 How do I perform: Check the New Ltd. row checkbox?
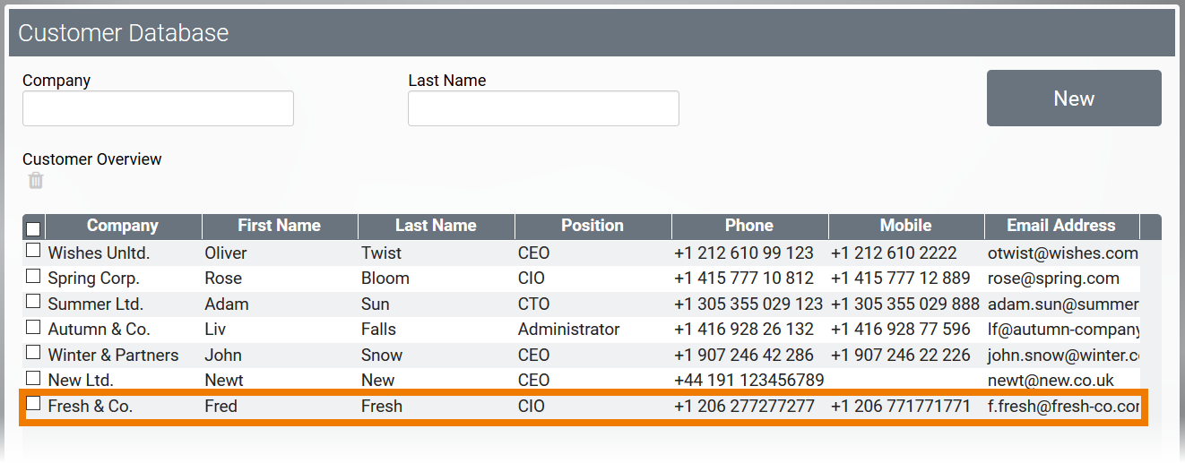click(x=33, y=378)
